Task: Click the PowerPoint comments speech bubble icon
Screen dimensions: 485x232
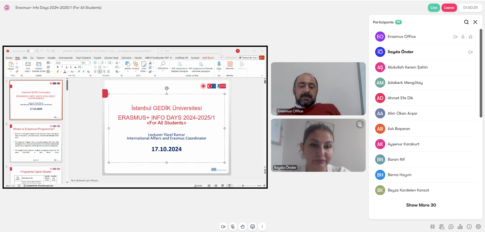Action: click(222, 58)
